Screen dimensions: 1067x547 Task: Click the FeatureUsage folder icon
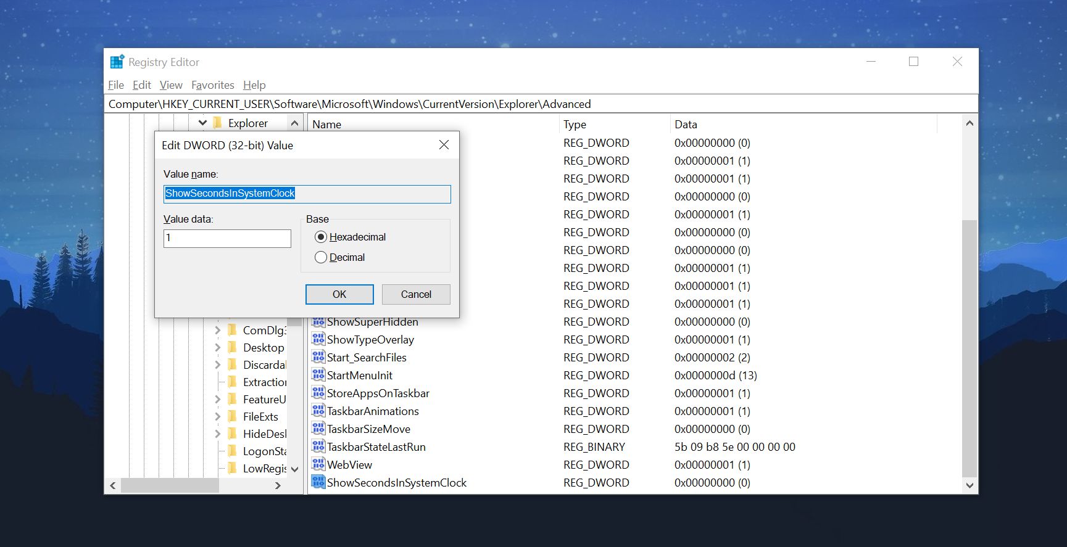(233, 399)
